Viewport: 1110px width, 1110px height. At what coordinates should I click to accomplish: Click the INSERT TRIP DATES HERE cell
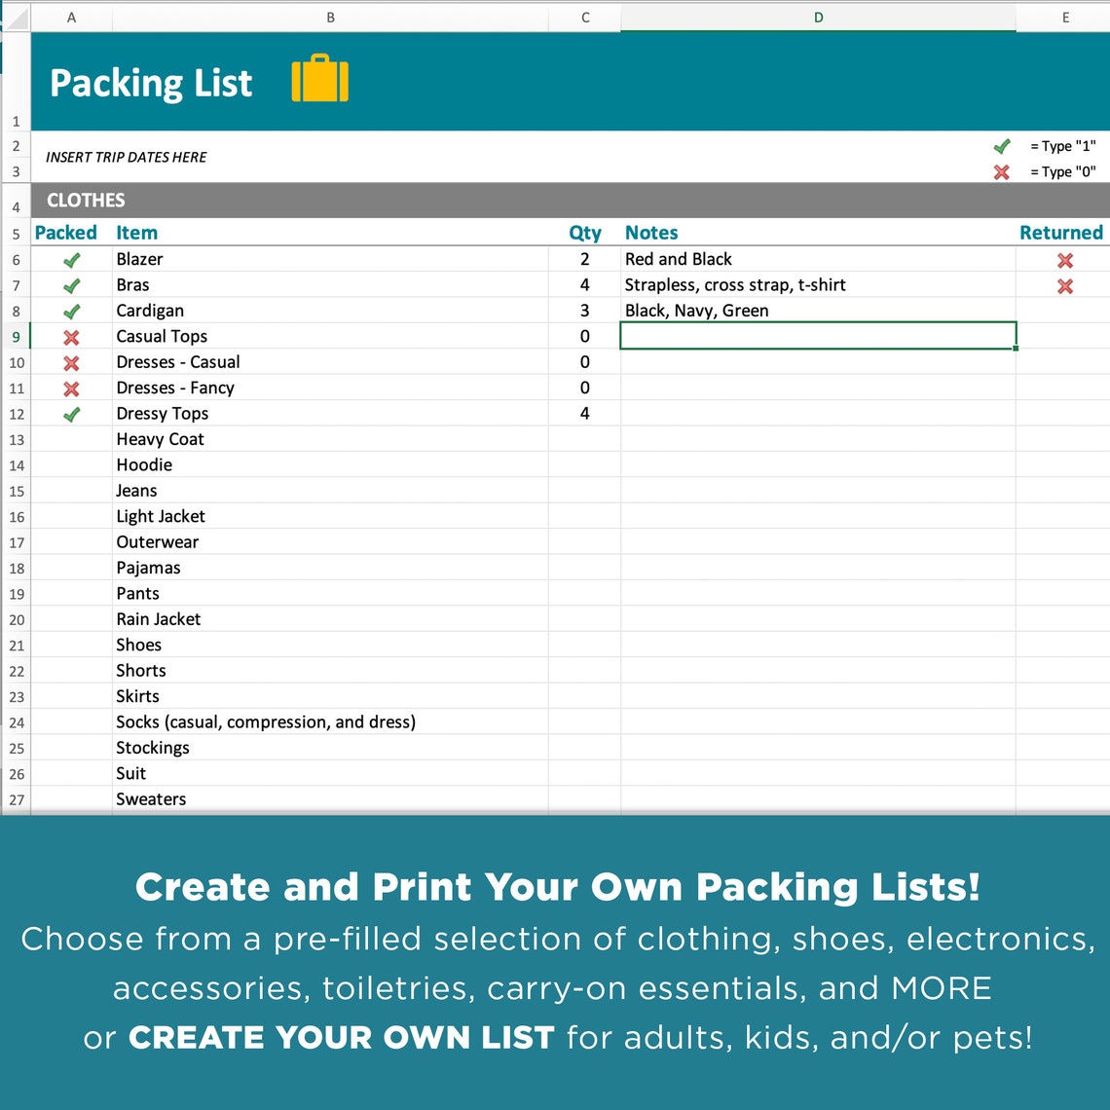125,157
